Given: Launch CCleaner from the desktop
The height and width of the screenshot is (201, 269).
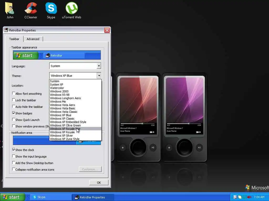Looking at the screenshot, I should pos(31,10).
